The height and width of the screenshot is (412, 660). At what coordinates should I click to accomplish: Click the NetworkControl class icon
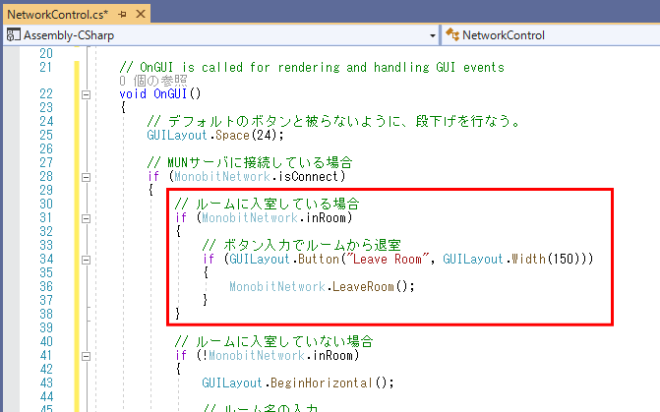click(x=452, y=34)
